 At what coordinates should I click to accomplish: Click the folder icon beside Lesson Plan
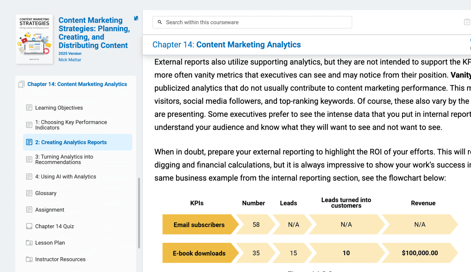[29, 243]
